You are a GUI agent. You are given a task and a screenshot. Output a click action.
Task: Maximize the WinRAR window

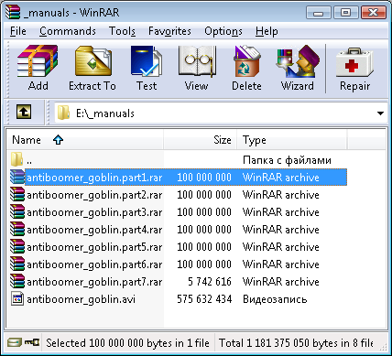tap(345, 12)
